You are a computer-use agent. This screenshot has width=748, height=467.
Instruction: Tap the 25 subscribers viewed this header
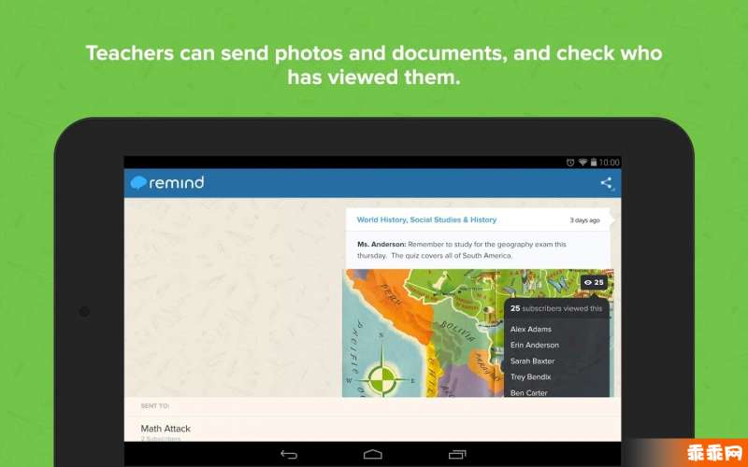[556, 308]
